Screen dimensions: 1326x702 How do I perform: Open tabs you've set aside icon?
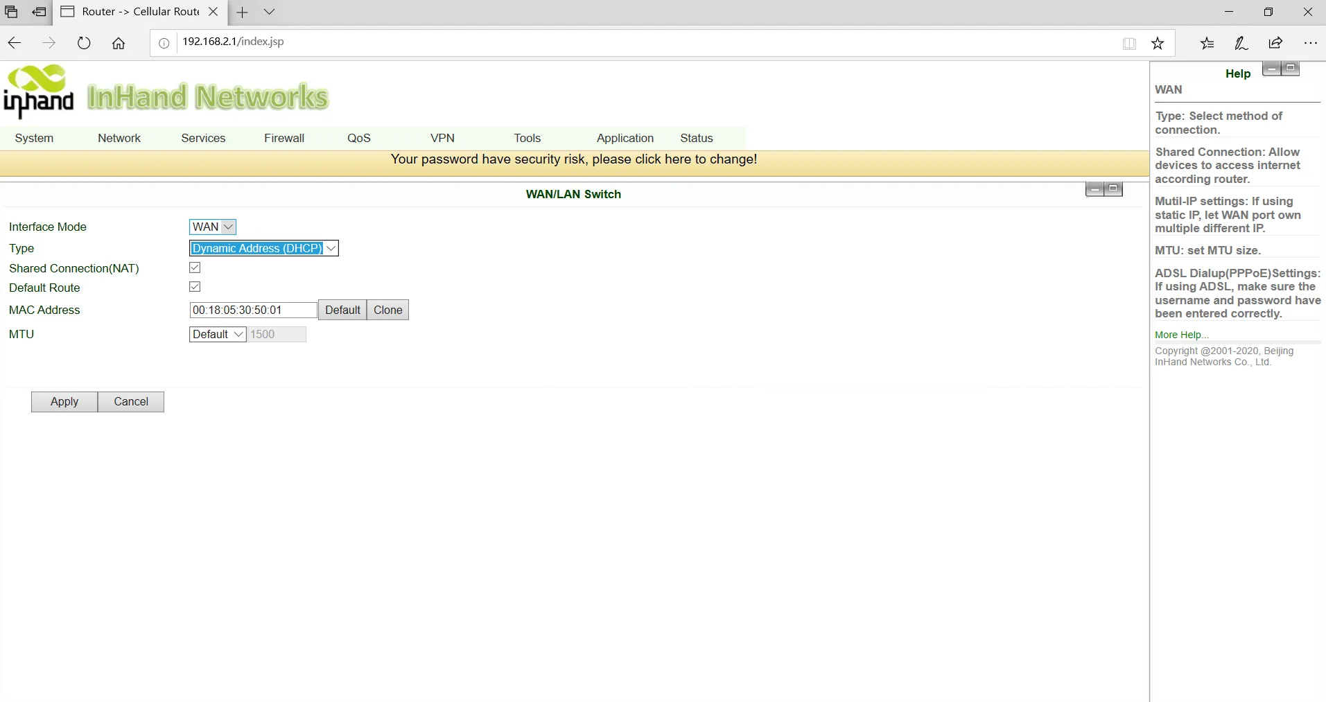(x=11, y=12)
